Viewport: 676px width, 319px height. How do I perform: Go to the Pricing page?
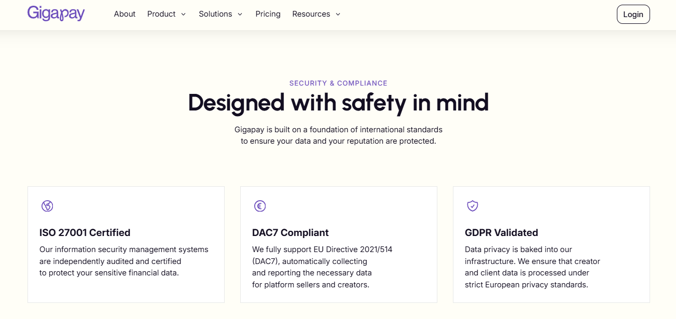pyautogui.click(x=268, y=14)
